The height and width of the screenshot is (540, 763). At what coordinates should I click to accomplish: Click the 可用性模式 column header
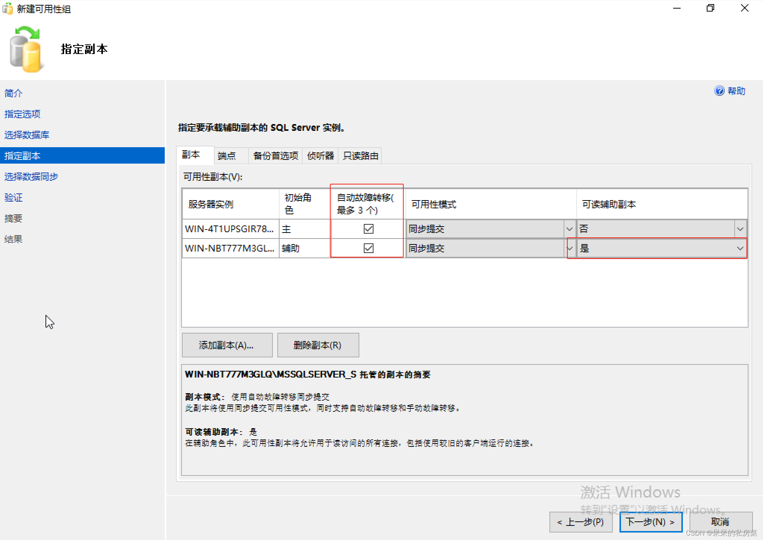click(x=491, y=204)
